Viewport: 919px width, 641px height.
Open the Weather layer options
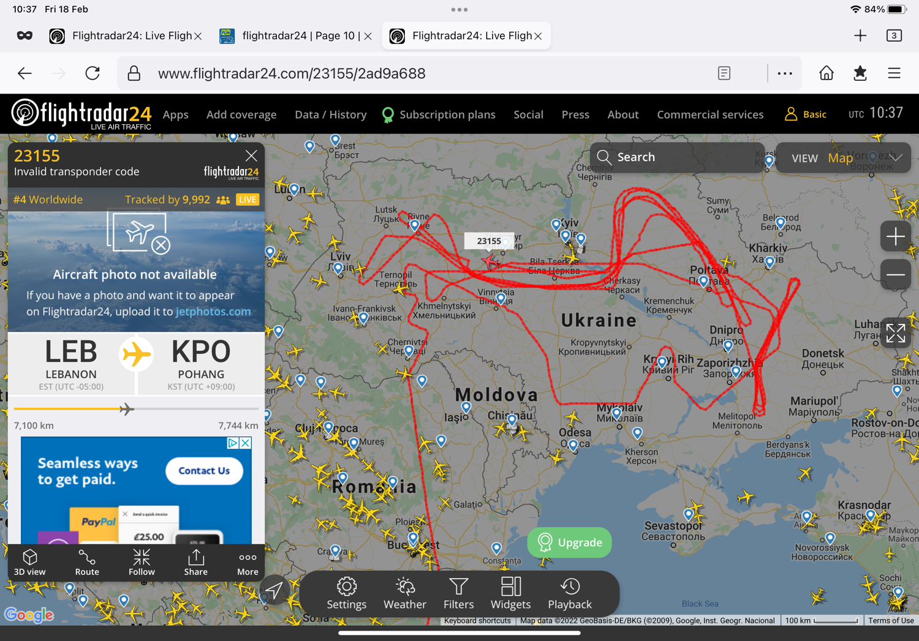405,593
